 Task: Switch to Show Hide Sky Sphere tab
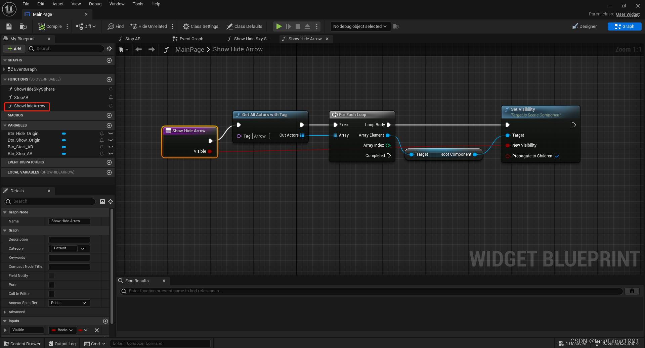[x=249, y=39]
